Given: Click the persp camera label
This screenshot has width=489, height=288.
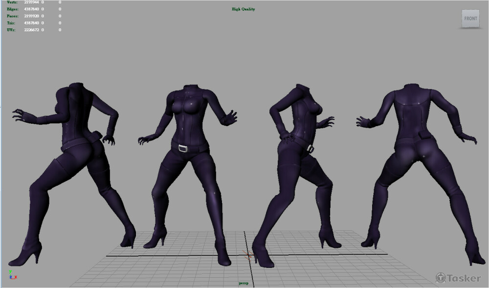Looking at the screenshot, I should [x=244, y=283].
